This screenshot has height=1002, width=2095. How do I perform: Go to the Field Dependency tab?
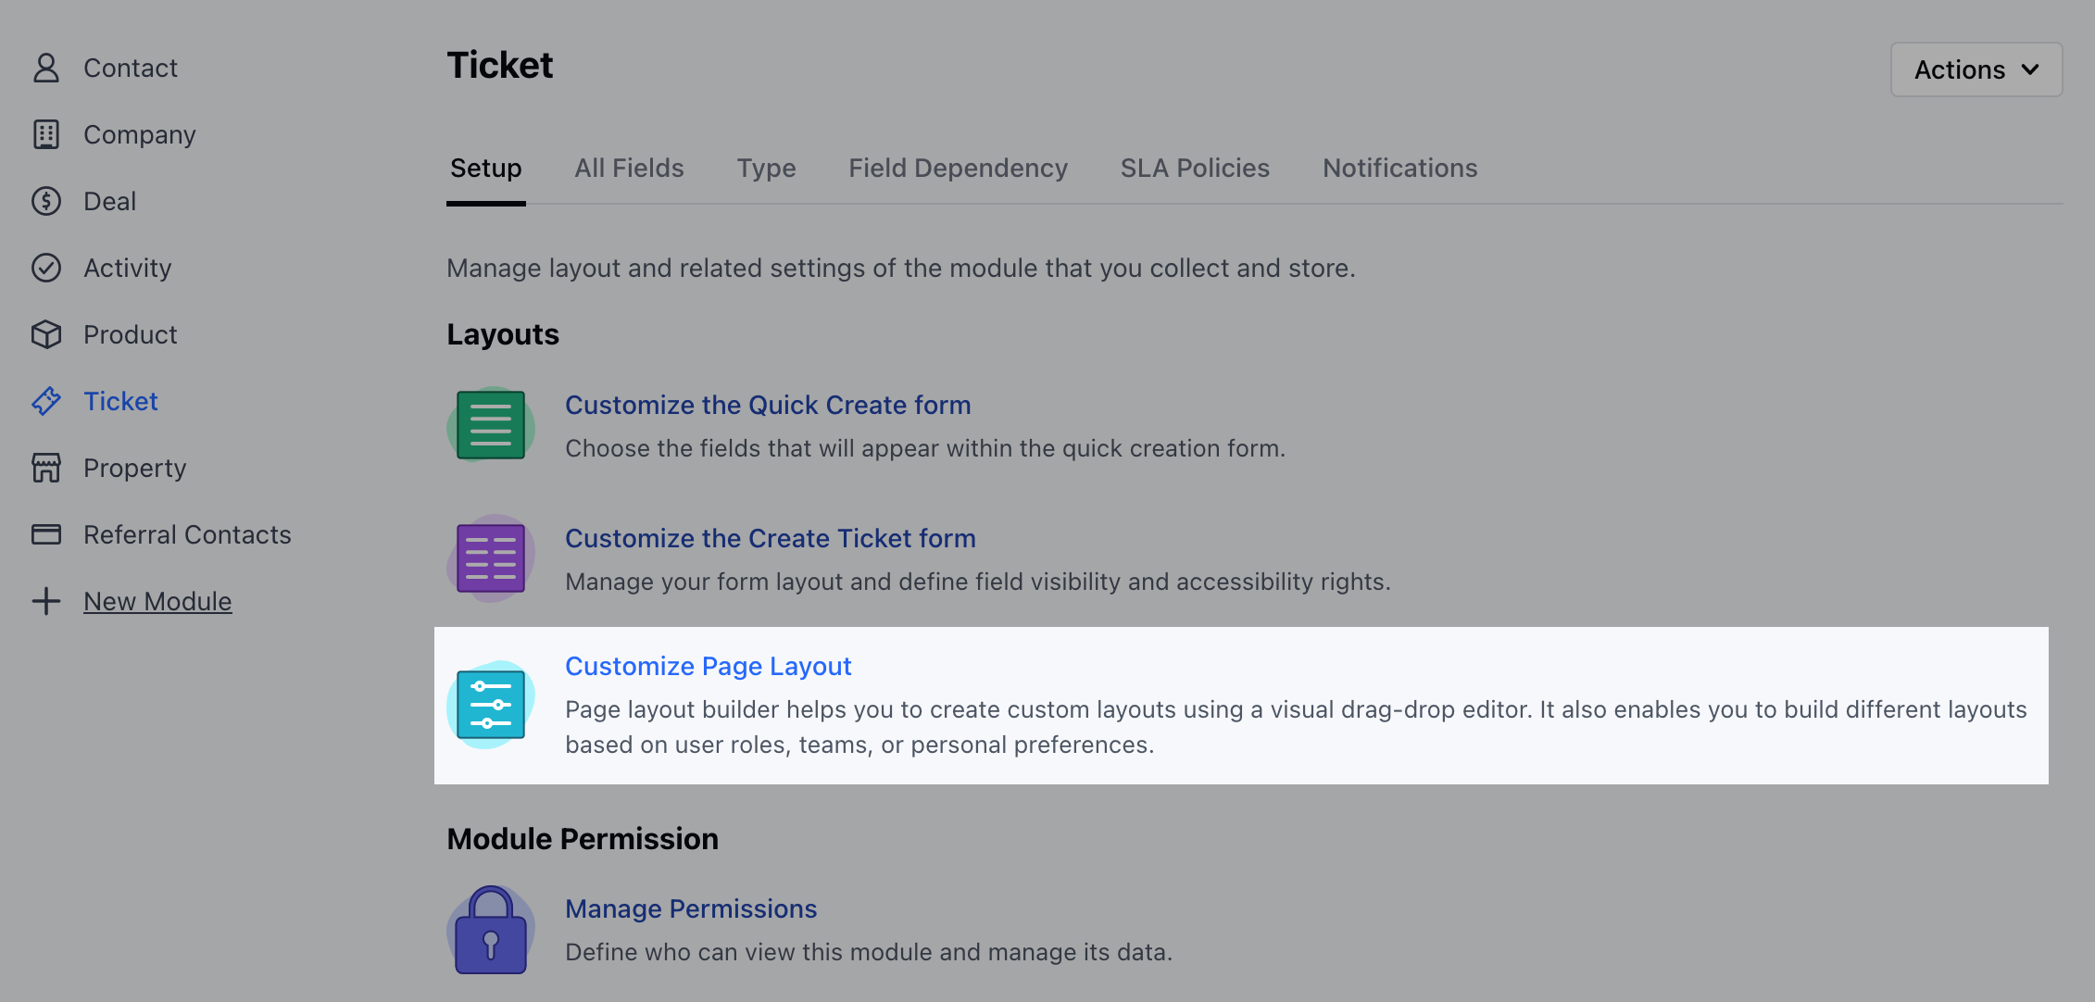click(958, 168)
